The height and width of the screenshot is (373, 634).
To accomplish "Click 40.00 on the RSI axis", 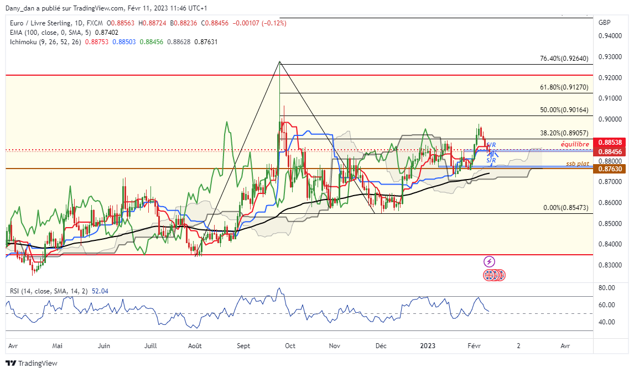I will pos(606,322).
